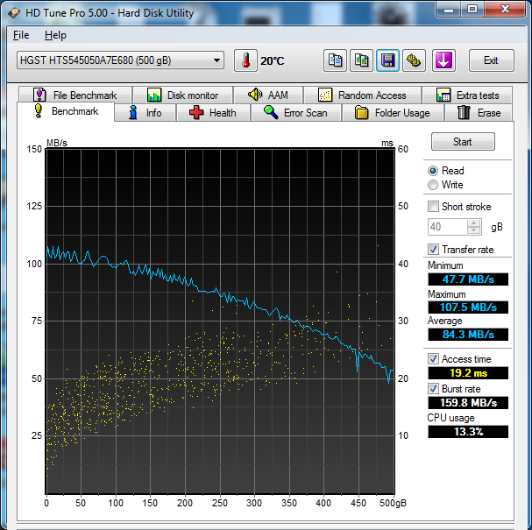Decrease short stroke value with down arrow

474,230
